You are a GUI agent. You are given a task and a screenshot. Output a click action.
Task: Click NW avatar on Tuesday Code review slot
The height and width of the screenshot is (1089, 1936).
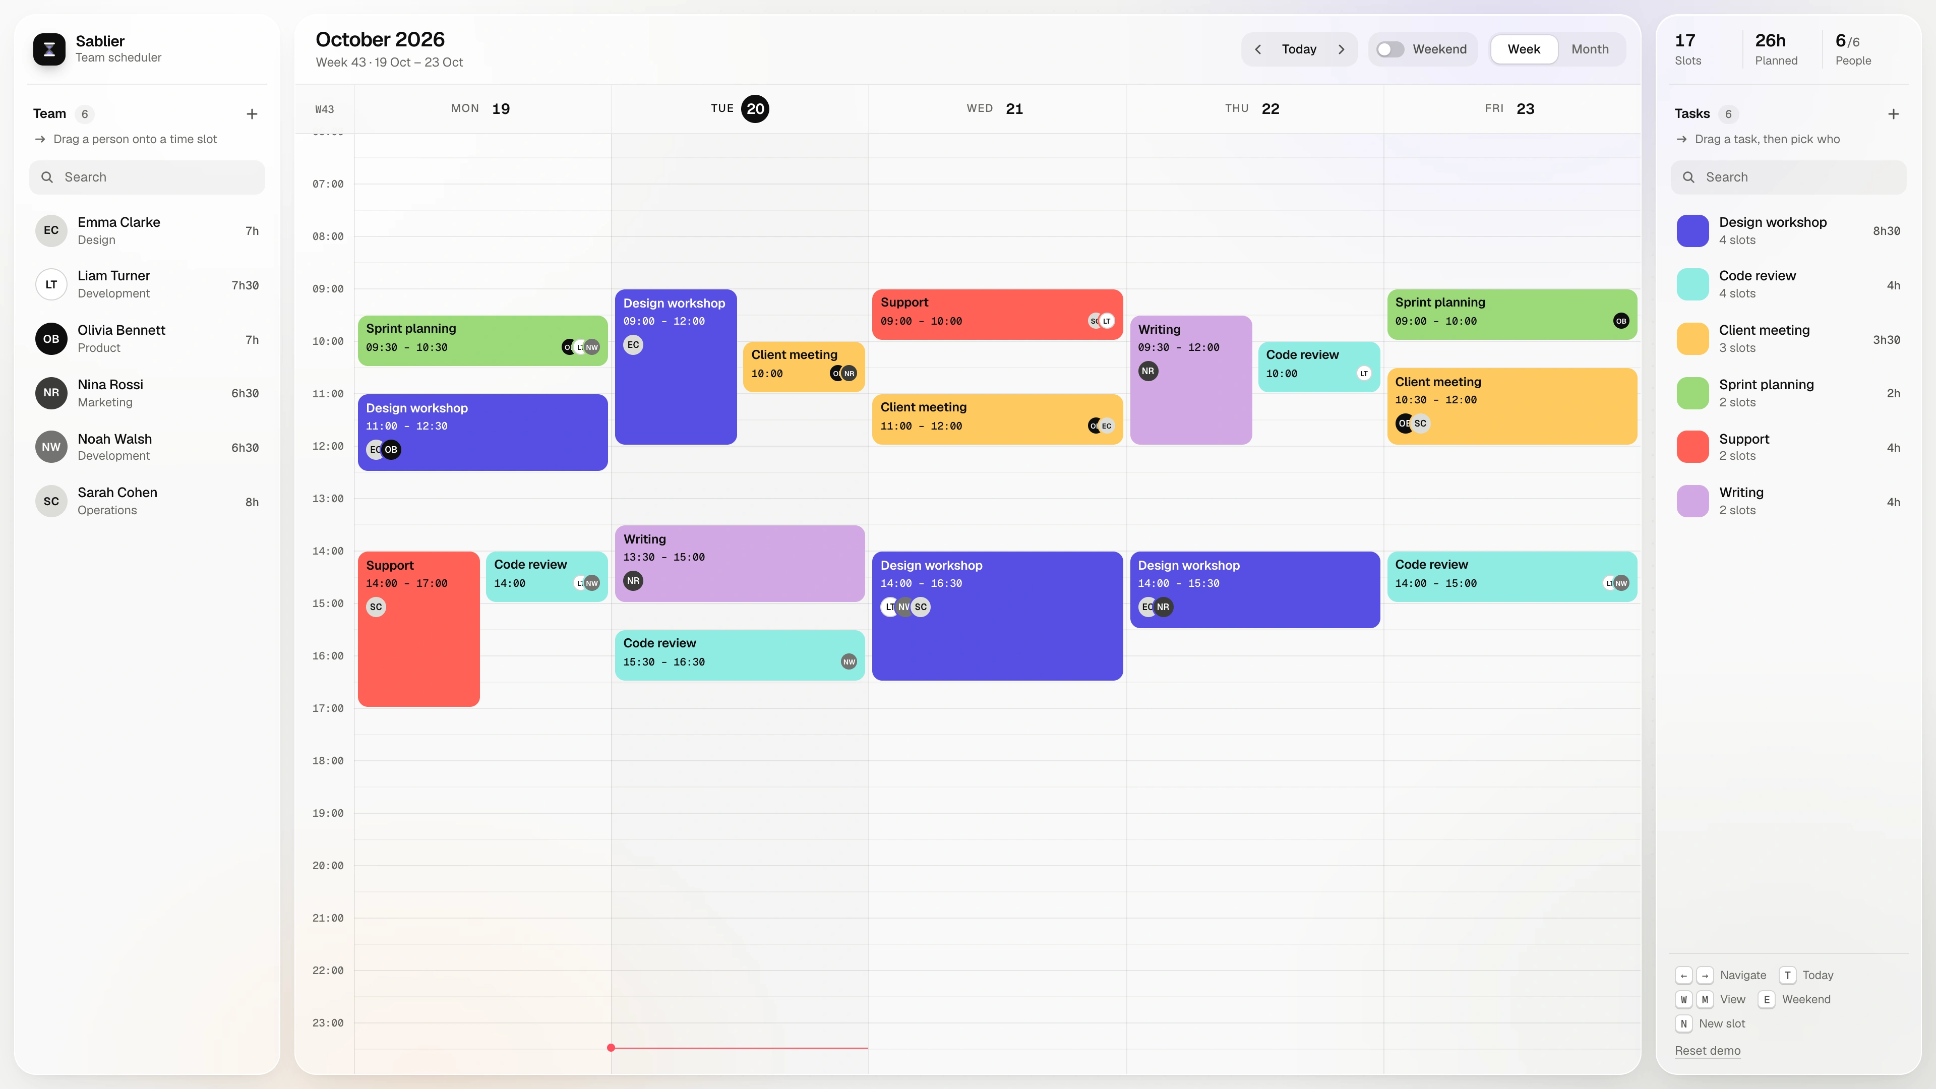[x=849, y=662]
